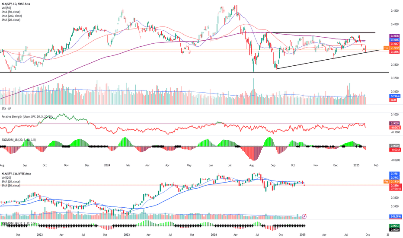Viewport: 403px width, 238px height.
Task: Click the -0.0472 Relative Strength value label
Action: 395,127
